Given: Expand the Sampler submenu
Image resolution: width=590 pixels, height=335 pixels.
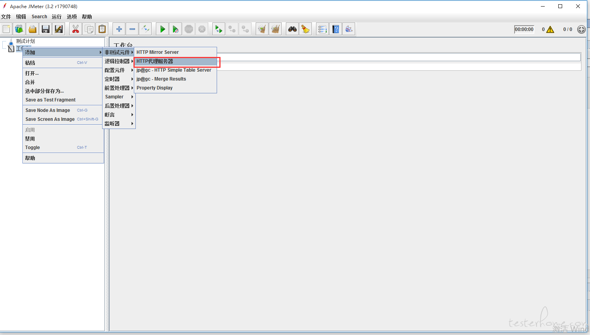Looking at the screenshot, I should (119, 97).
